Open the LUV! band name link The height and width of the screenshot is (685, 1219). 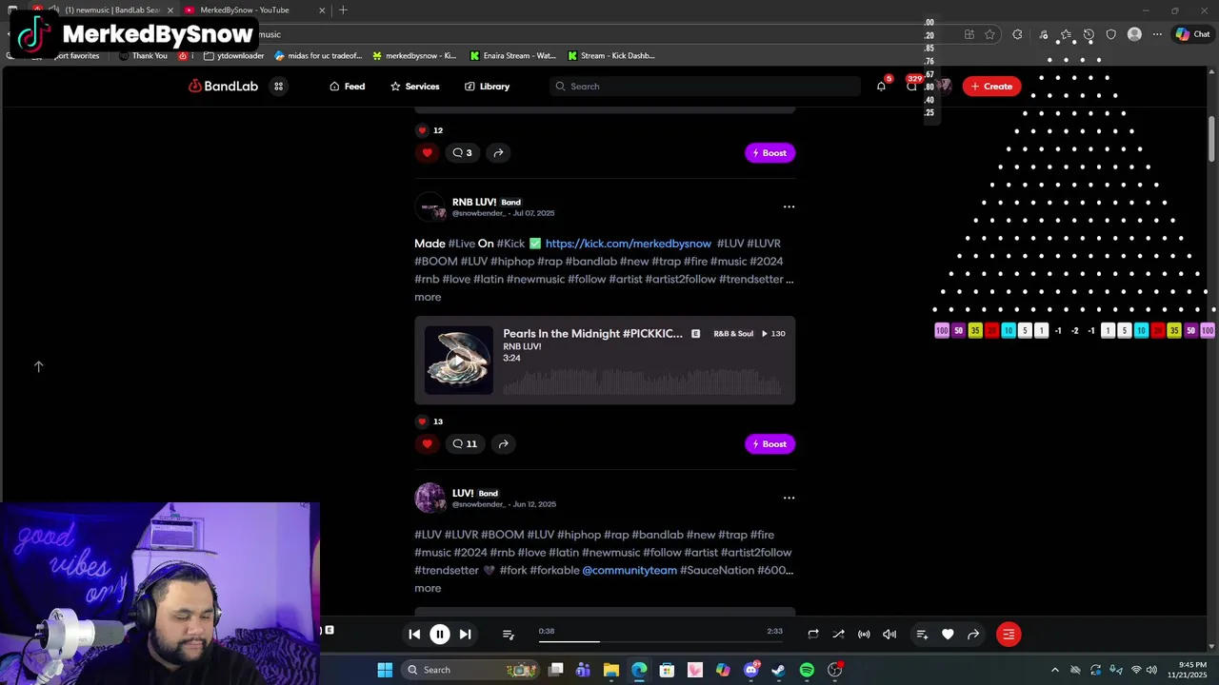point(463,493)
